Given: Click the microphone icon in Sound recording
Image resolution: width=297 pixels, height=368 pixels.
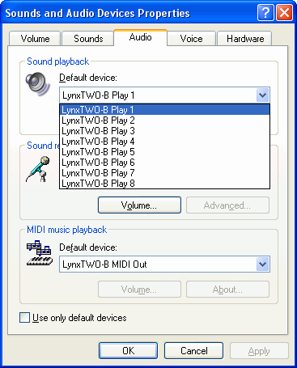Looking at the screenshot, I should pyautogui.click(x=38, y=169).
